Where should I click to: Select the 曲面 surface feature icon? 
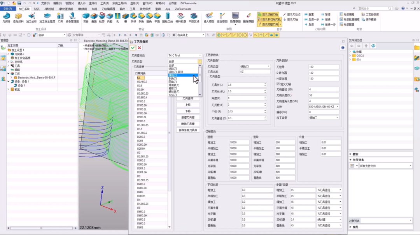94,17
